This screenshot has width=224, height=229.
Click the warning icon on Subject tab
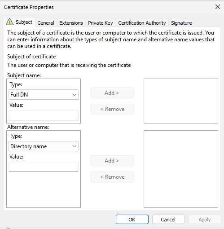coord(10,22)
